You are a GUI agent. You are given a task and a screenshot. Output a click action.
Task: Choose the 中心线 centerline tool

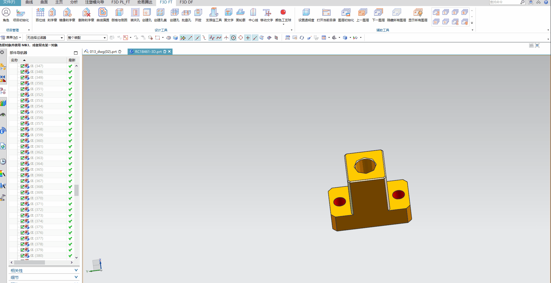coord(253,15)
